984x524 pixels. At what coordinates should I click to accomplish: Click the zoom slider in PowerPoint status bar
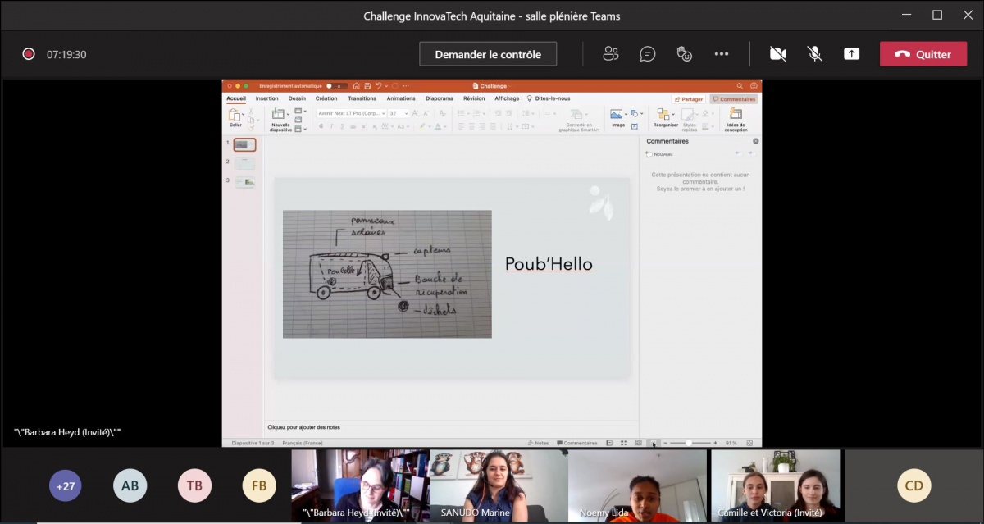(689, 443)
